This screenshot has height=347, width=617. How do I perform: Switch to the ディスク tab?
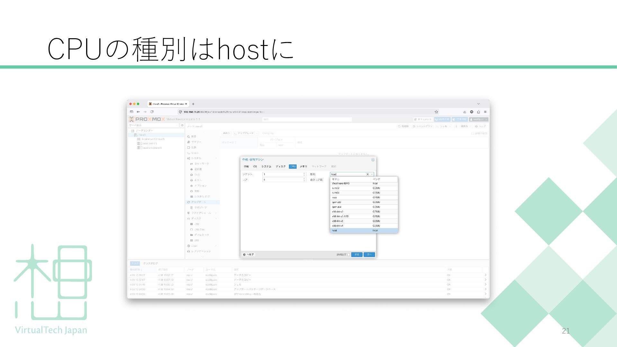(x=281, y=166)
